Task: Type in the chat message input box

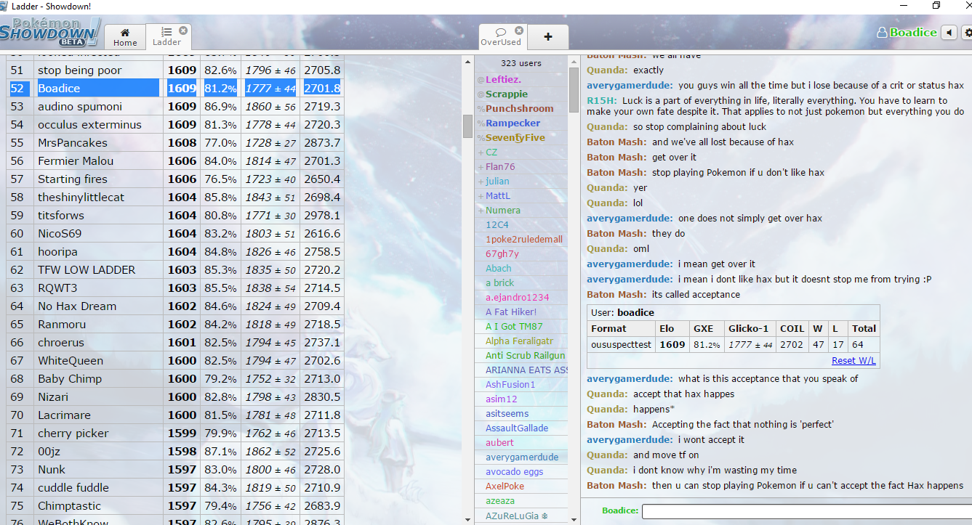Action: point(806,511)
